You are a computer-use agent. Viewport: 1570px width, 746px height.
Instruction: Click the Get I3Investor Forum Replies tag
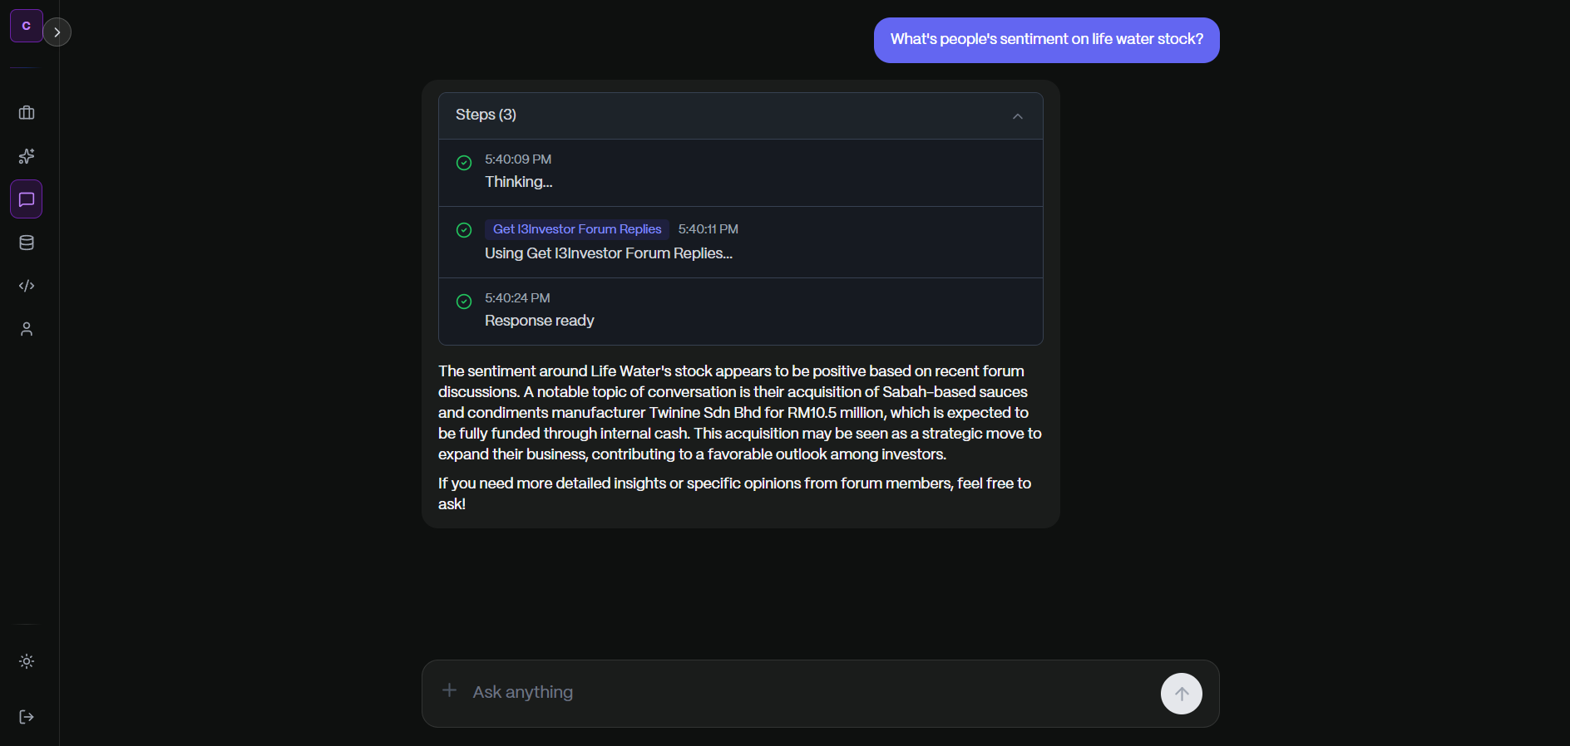pos(577,229)
